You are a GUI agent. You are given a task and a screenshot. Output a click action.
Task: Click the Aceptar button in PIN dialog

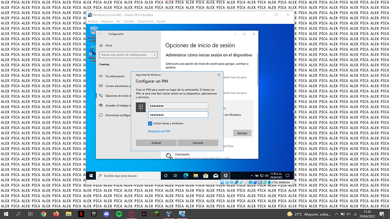(x=156, y=143)
